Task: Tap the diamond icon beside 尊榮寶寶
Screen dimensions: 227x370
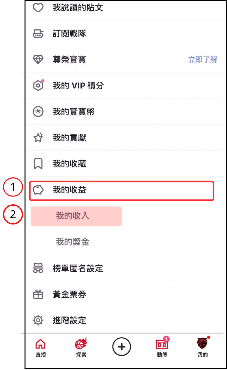Action: click(38, 60)
